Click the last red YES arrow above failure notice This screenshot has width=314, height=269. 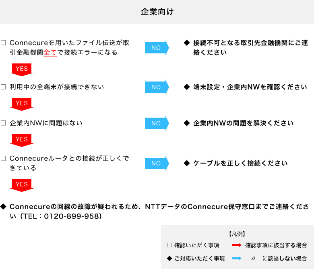pos(22,185)
